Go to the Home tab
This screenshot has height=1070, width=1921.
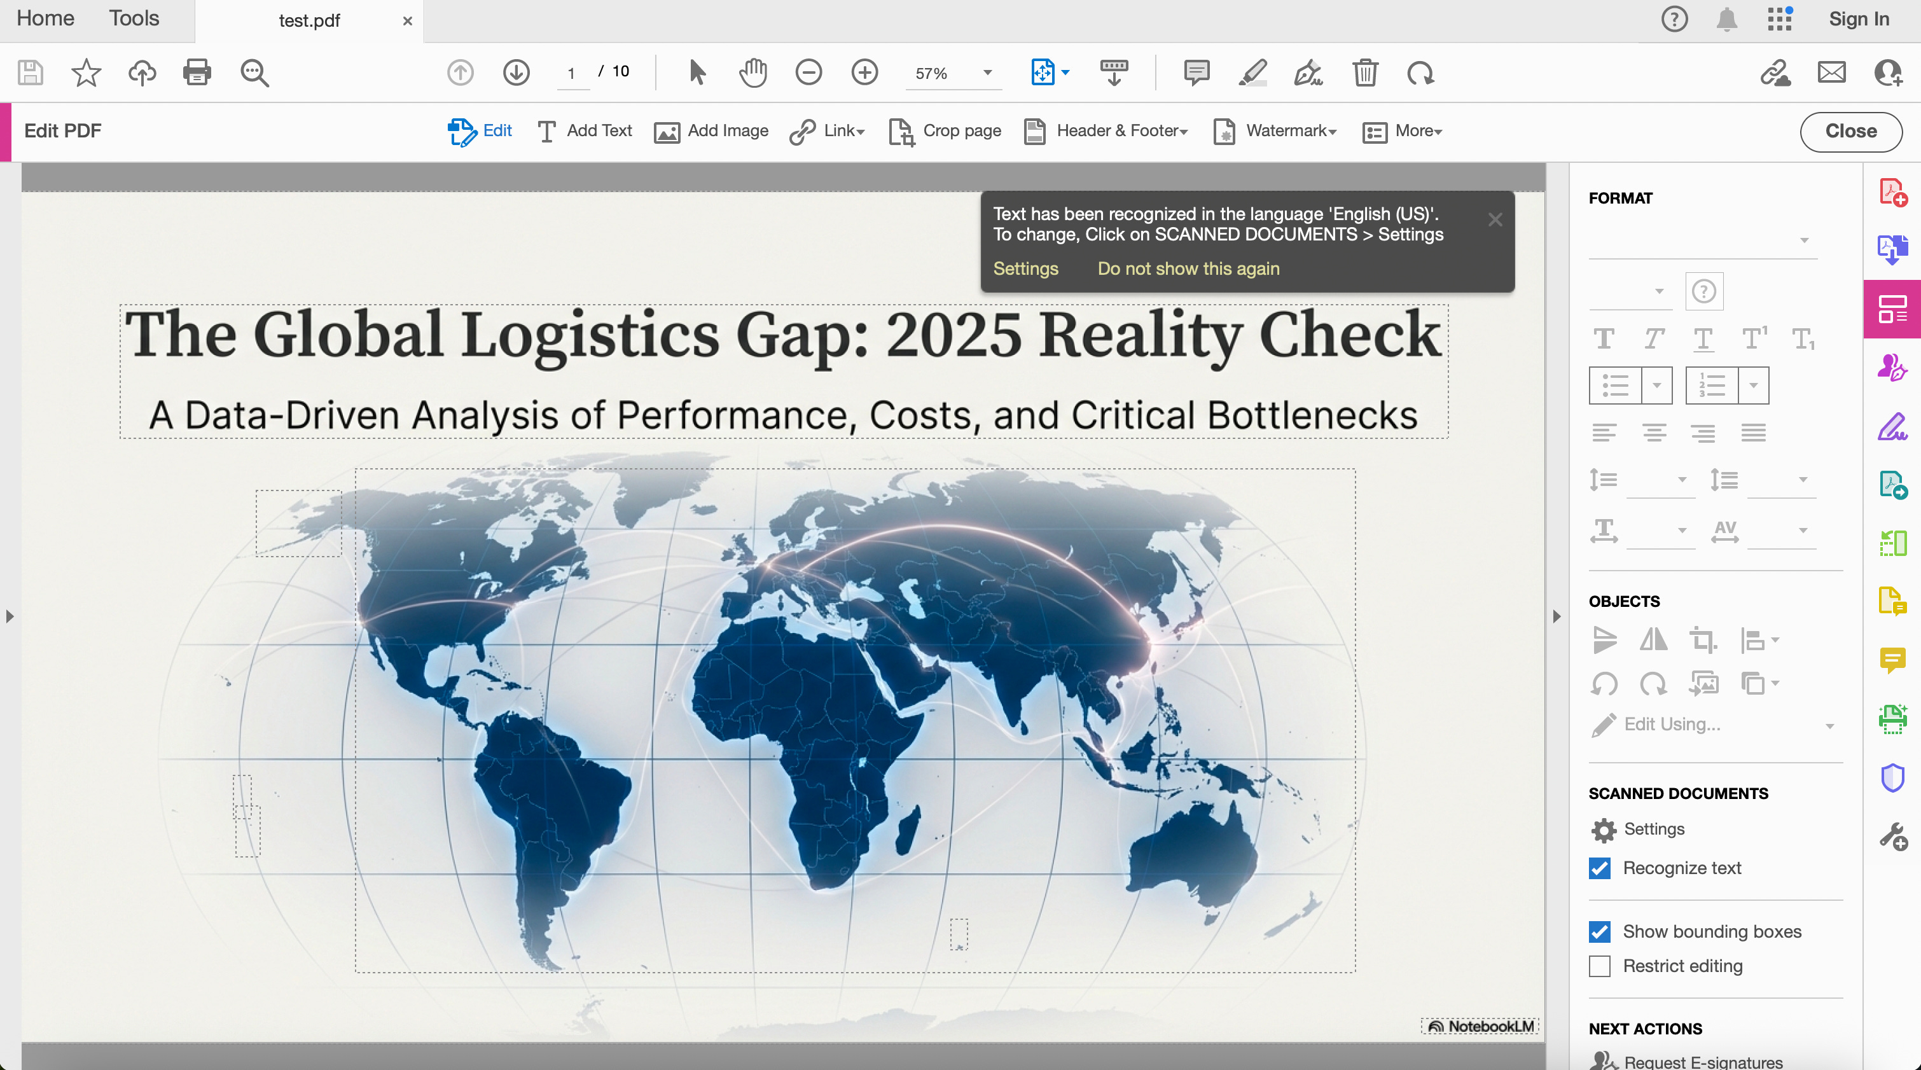tap(46, 18)
